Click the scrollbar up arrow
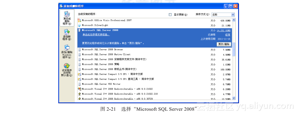The height and width of the screenshot is (114, 297). [233, 20]
